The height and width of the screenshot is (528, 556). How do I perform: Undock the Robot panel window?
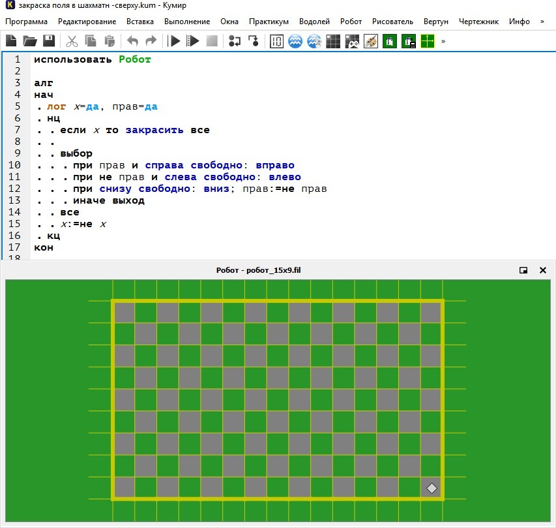pos(523,270)
